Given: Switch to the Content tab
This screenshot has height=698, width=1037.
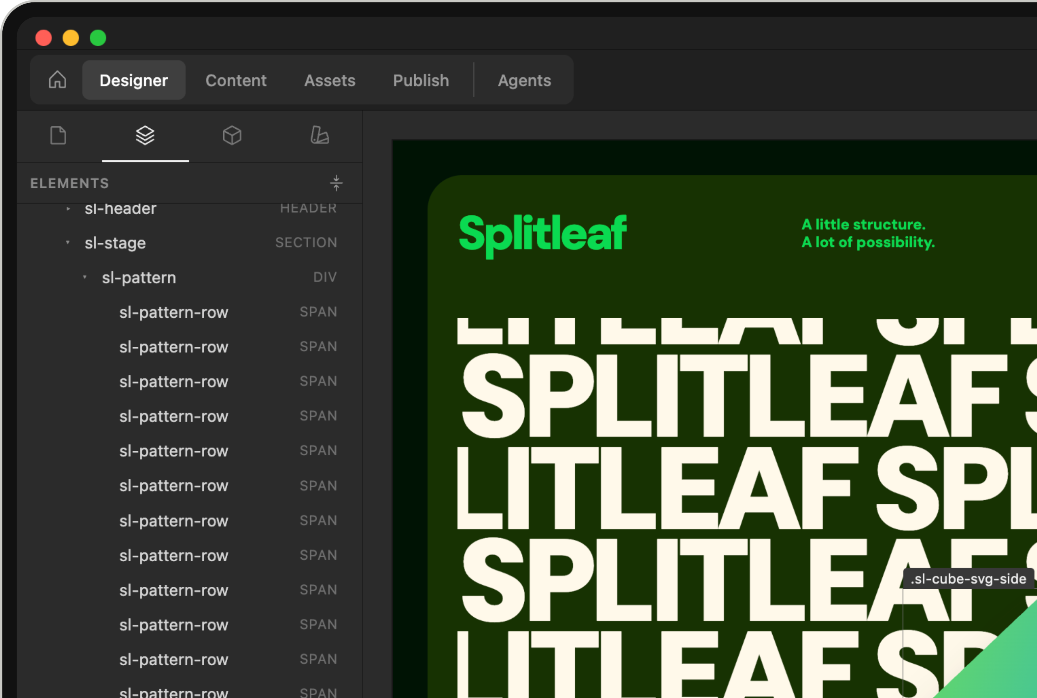Looking at the screenshot, I should [236, 80].
